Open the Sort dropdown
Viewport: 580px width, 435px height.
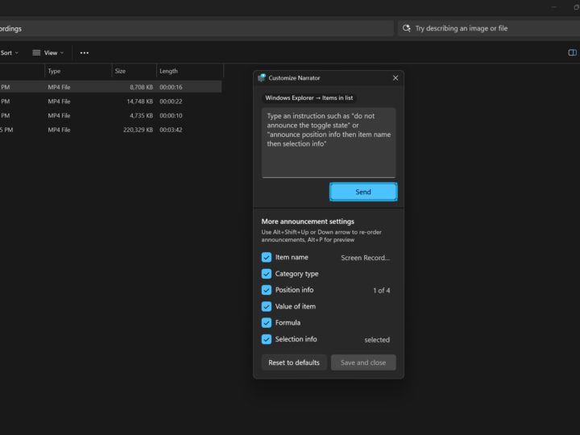pos(9,52)
